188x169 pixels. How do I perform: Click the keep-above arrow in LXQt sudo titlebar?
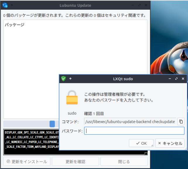(70, 79)
